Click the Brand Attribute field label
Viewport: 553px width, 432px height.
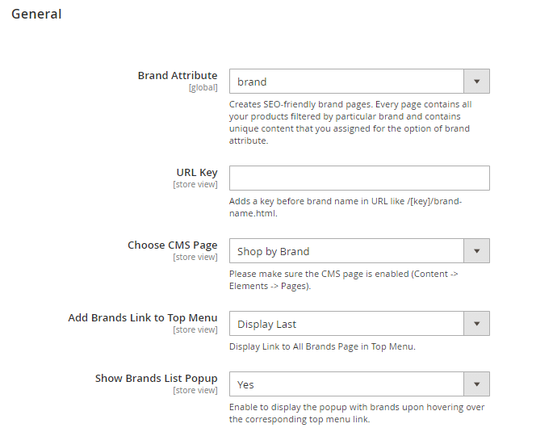click(x=177, y=76)
